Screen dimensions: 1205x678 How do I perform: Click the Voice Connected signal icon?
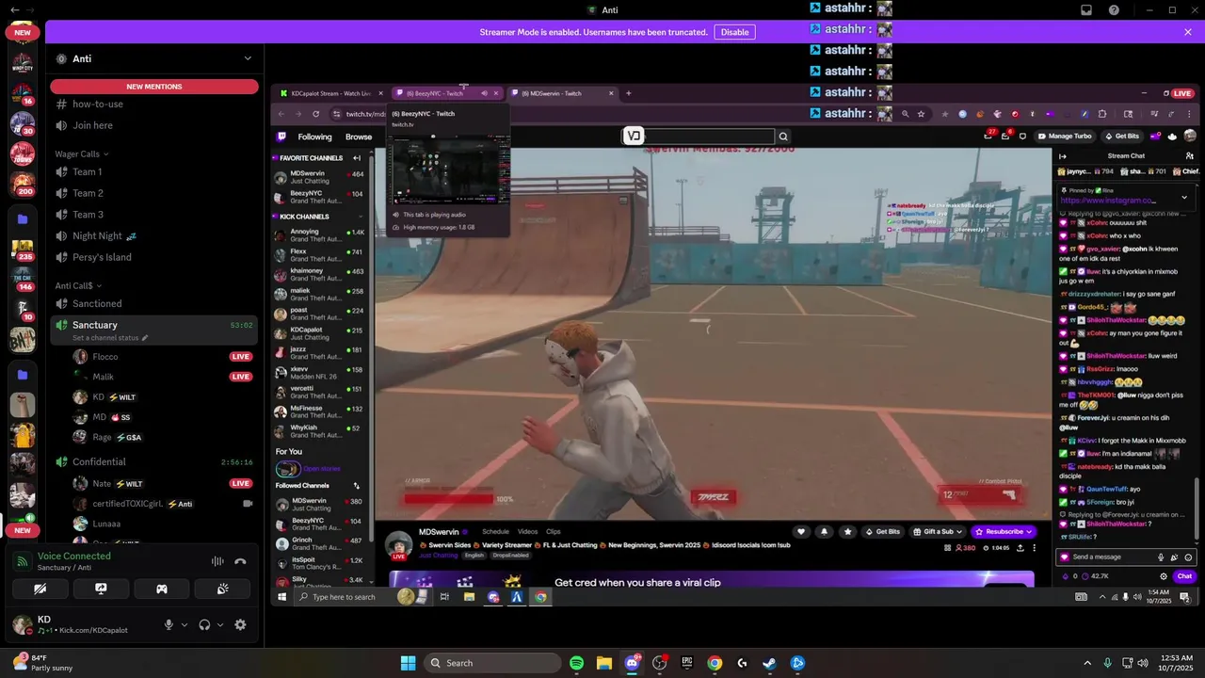tap(23, 561)
